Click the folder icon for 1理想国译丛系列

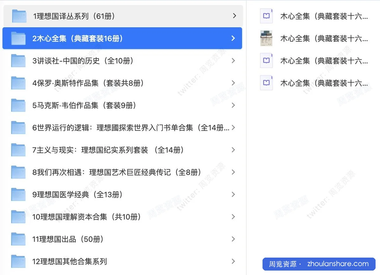point(19,16)
